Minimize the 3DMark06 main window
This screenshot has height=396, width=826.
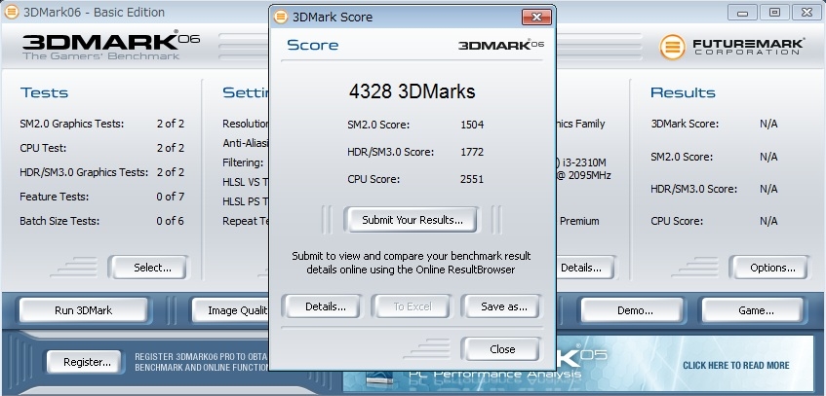743,12
